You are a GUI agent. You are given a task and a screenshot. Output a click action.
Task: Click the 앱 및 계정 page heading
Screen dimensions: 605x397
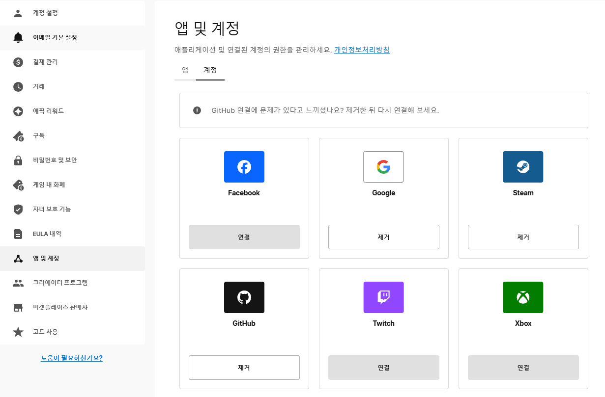point(207,28)
